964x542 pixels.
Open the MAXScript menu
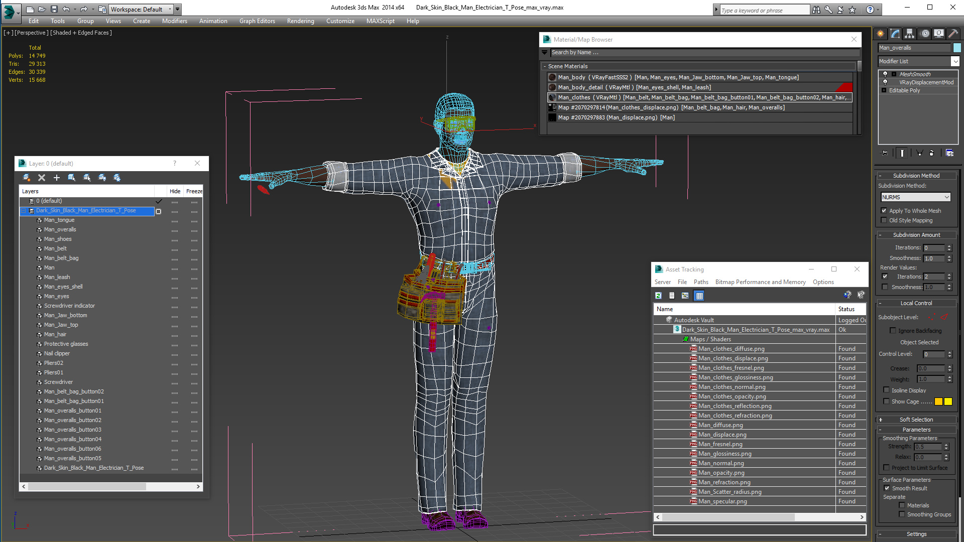pos(380,21)
